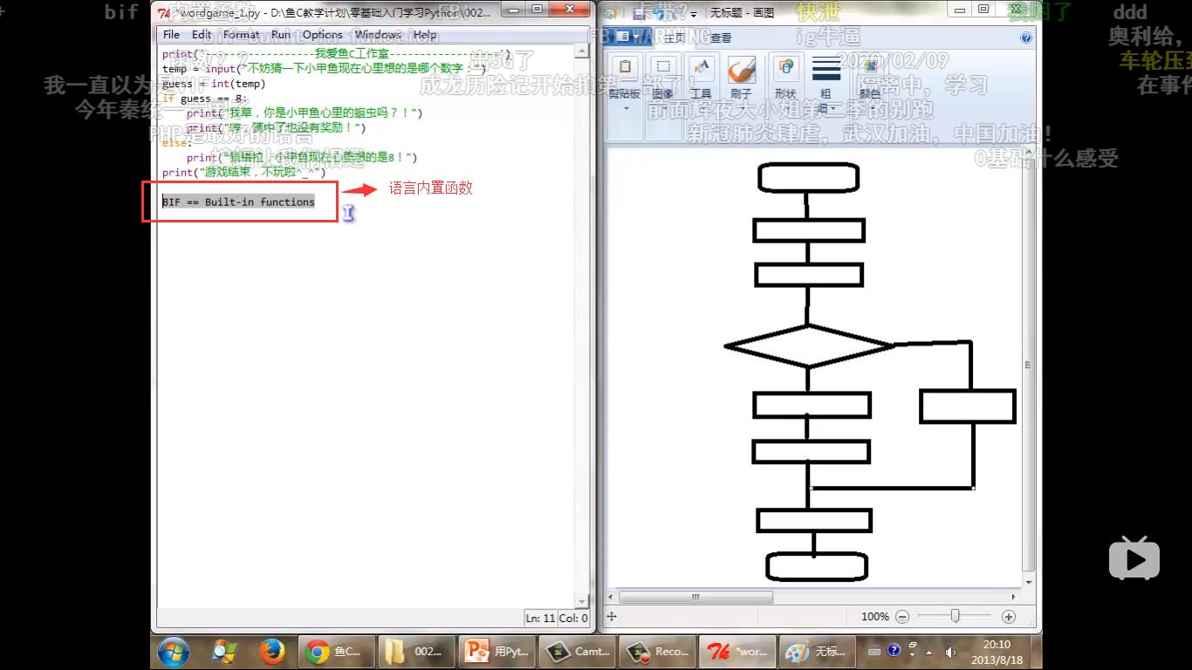The height and width of the screenshot is (670, 1192).
Task: Click the zoom out minus button
Action: click(x=902, y=617)
